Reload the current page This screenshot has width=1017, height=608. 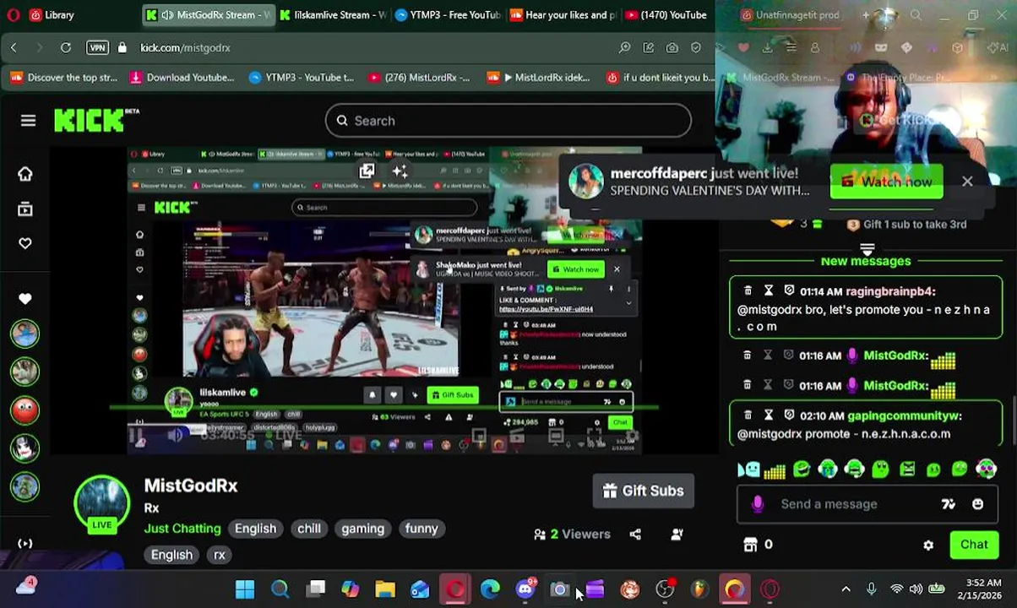(x=65, y=48)
